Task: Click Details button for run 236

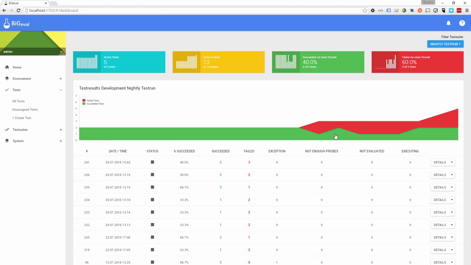Action: (440, 175)
